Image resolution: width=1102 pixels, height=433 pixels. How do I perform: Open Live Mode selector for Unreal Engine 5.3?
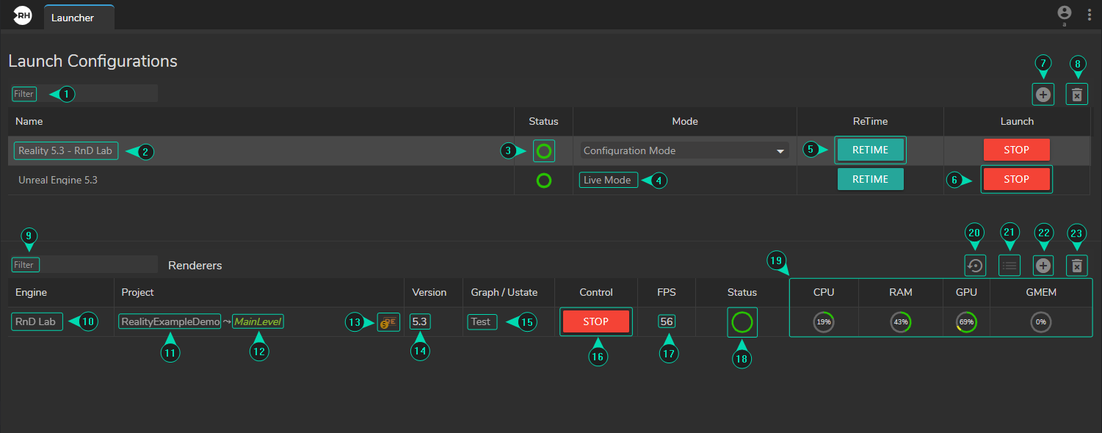[x=608, y=181]
